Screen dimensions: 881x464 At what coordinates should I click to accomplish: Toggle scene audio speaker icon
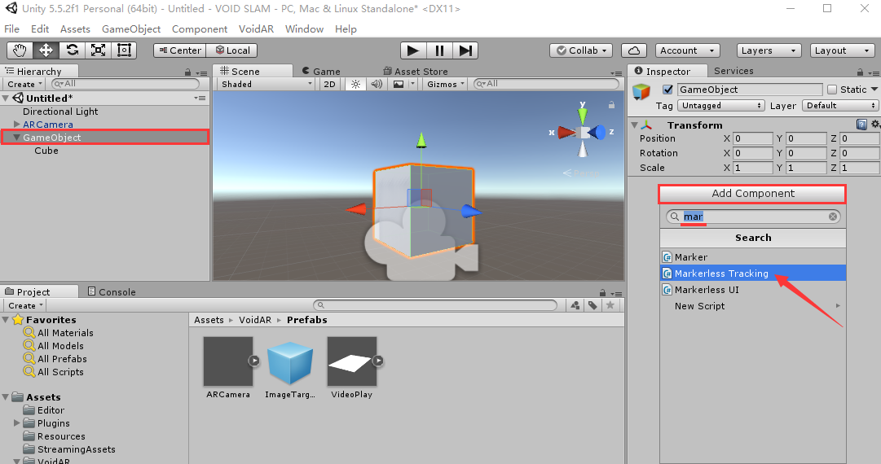tap(377, 84)
